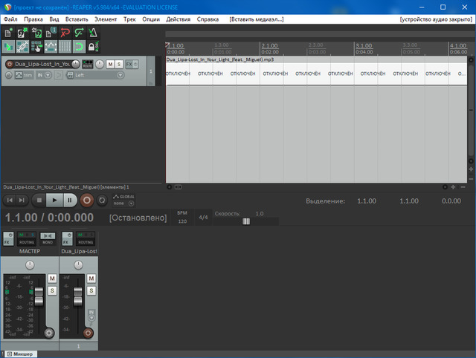The height and width of the screenshot is (358, 476).
Task: Toggle the lock icon in toolbar
Action: 92,47
